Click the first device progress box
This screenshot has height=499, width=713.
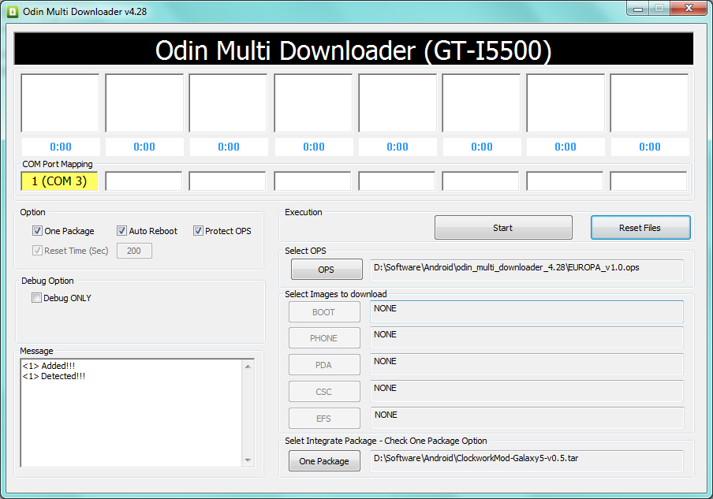pos(60,103)
